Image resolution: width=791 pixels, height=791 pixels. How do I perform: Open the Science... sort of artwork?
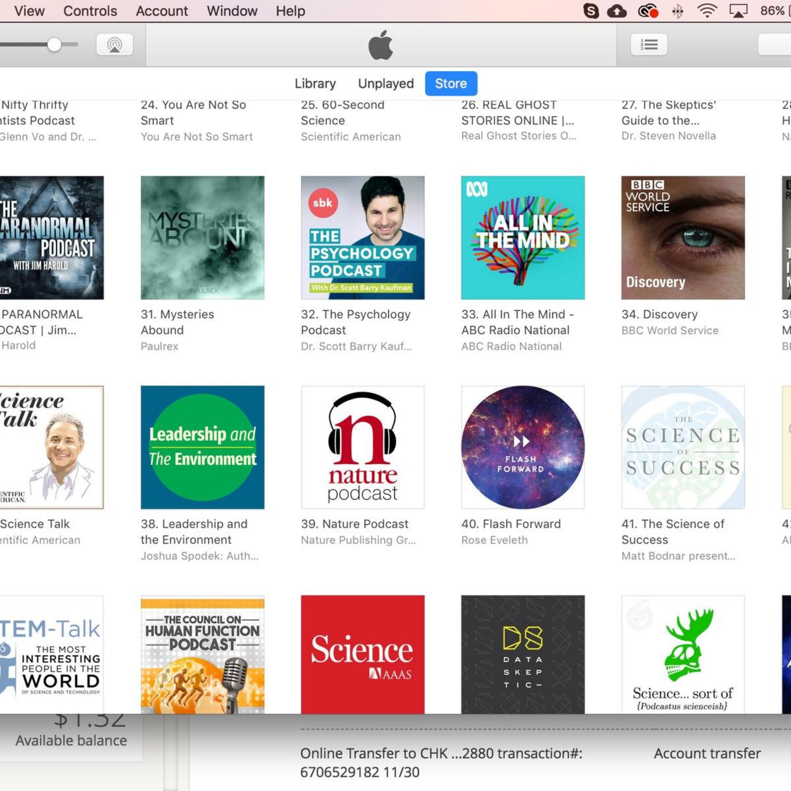pyautogui.click(x=683, y=655)
